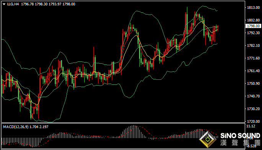Click the current price tag 1798.00
The width and height of the screenshot is (262, 150).
coord(253,26)
